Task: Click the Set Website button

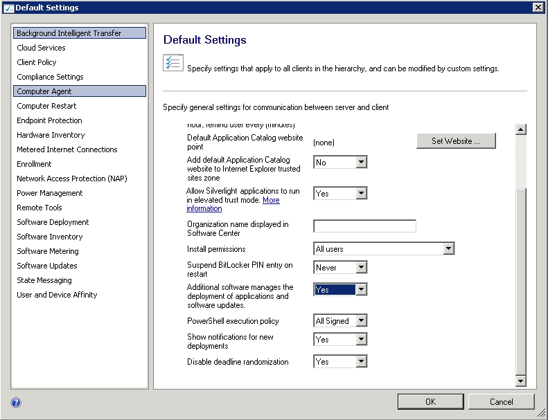Action: [x=456, y=141]
